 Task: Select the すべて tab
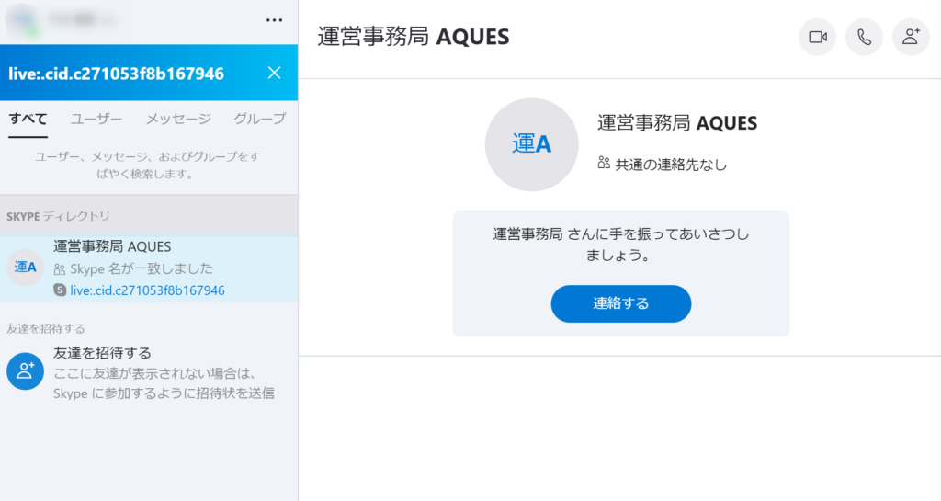click(28, 119)
